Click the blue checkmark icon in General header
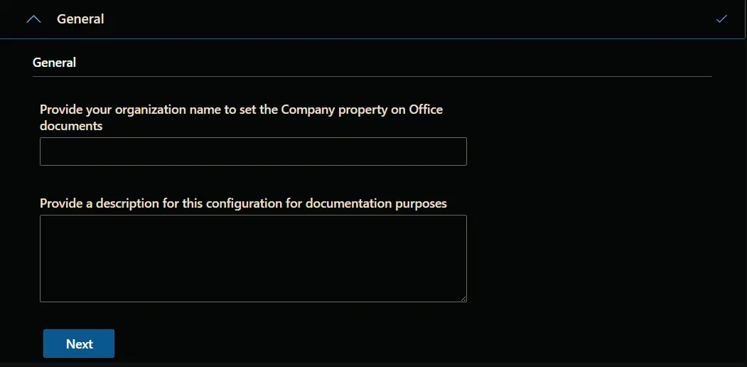Screen dimensions: 747x367 (x=721, y=19)
